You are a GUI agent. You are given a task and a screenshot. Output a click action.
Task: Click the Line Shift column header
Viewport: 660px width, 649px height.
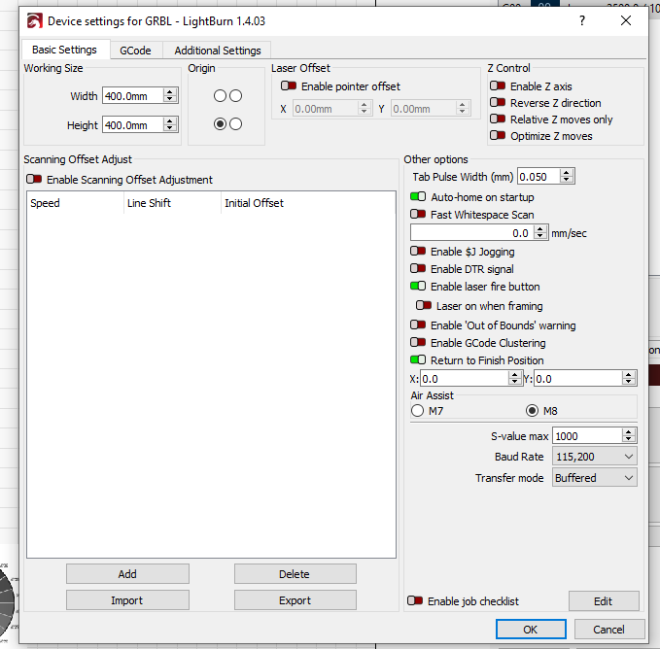173,203
